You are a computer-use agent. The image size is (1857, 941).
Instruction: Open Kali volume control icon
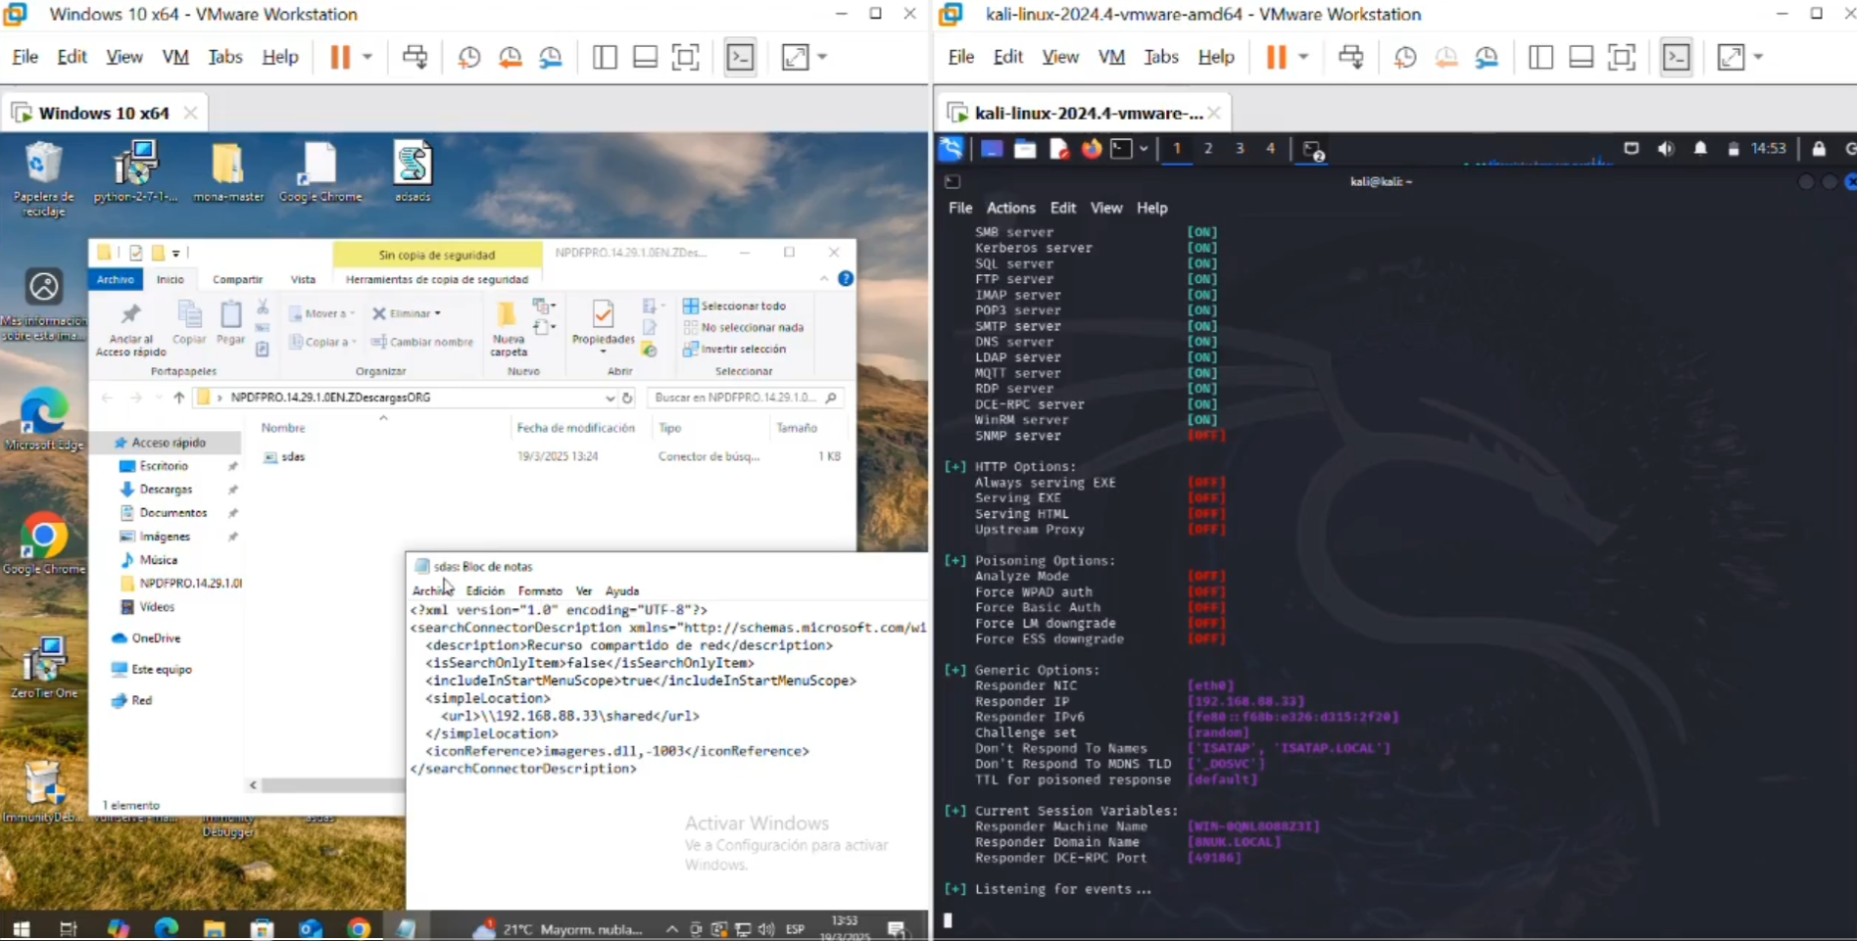click(x=1666, y=149)
